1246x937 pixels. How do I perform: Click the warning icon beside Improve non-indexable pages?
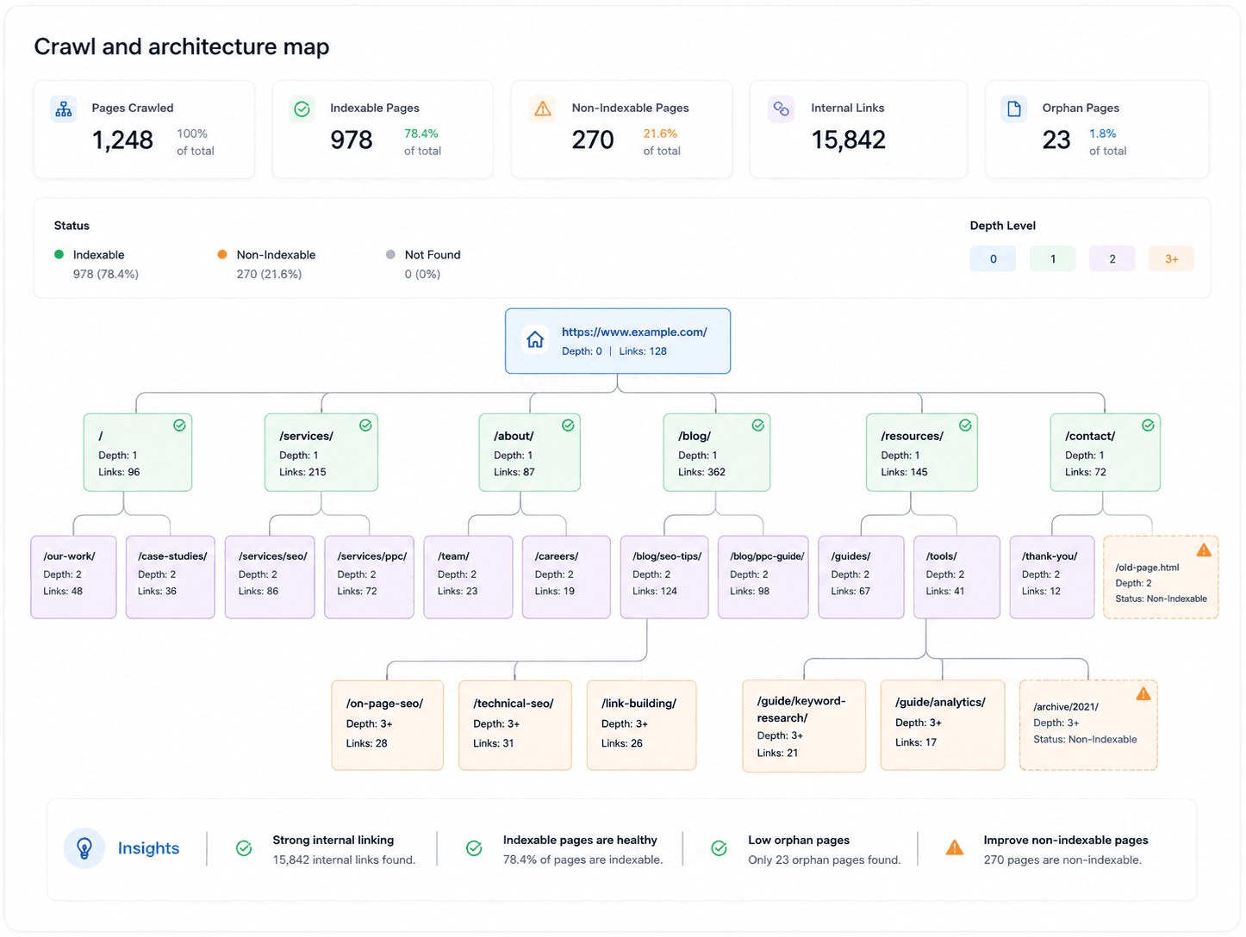click(x=955, y=848)
